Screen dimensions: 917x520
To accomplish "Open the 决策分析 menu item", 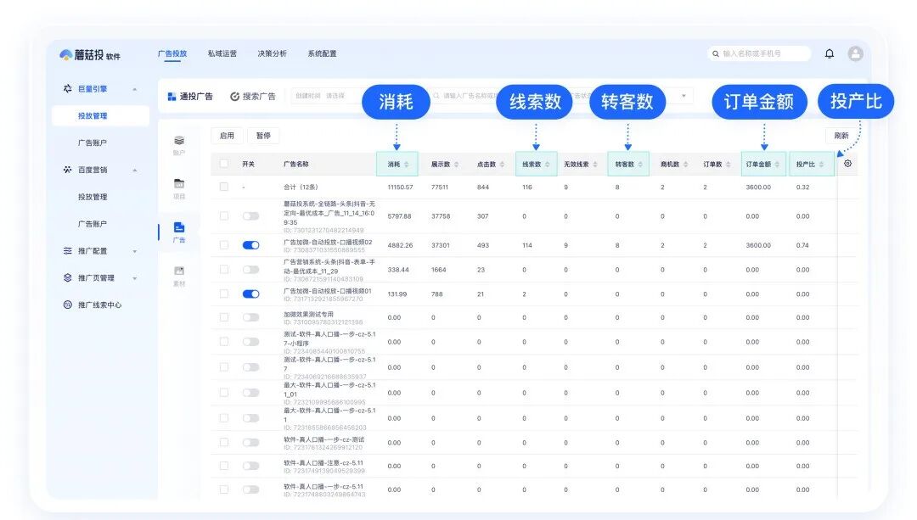I will pos(274,53).
